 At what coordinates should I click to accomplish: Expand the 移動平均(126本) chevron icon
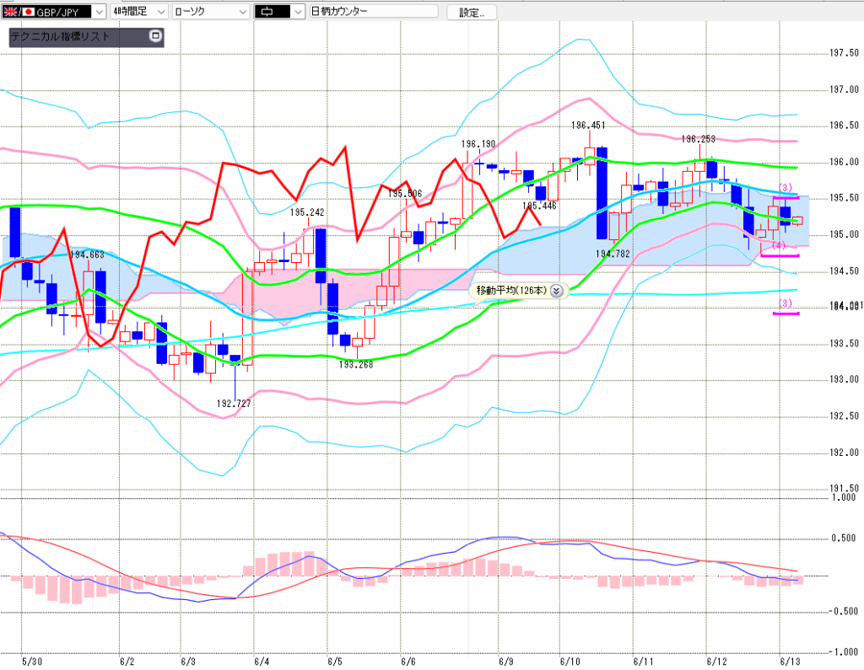pyautogui.click(x=557, y=291)
